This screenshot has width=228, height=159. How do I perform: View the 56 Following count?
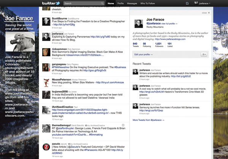click(147, 45)
